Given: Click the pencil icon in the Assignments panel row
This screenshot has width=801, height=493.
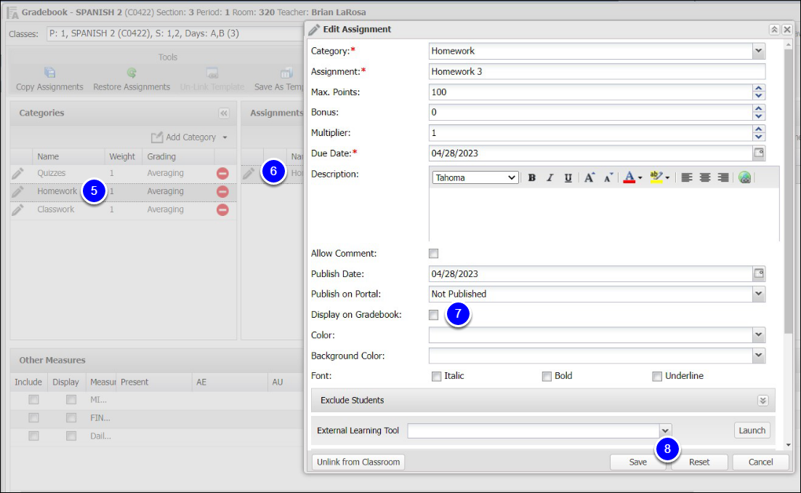Looking at the screenshot, I should click(x=249, y=173).
